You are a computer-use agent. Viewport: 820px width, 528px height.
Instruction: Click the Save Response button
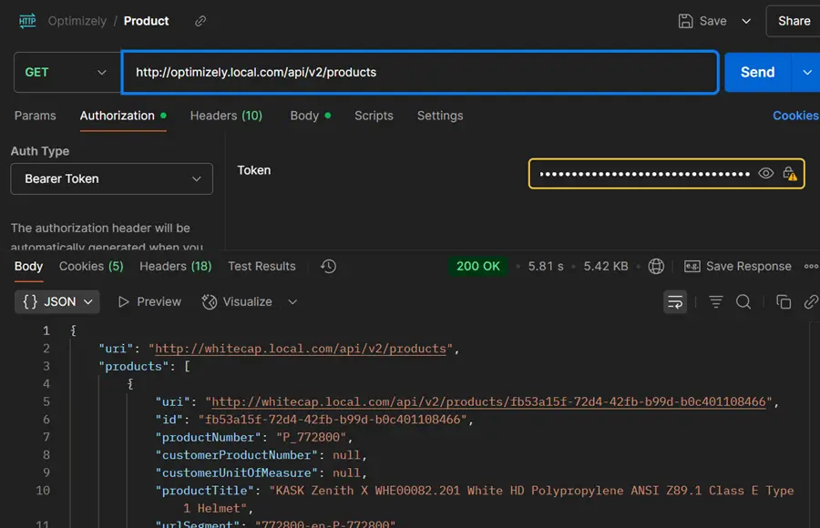(x=737, y=266)
